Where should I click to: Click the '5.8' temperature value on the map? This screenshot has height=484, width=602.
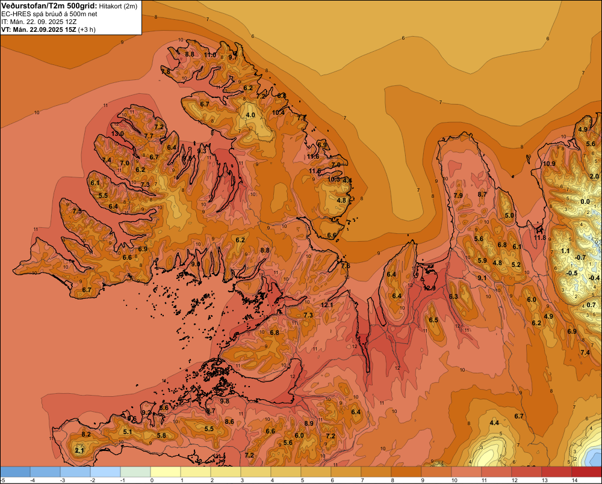pos(161,435)
